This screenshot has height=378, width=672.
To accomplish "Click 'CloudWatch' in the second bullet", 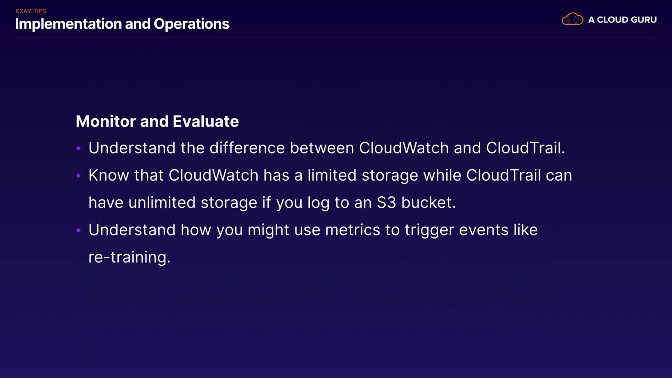I will (x=213, y=175).
